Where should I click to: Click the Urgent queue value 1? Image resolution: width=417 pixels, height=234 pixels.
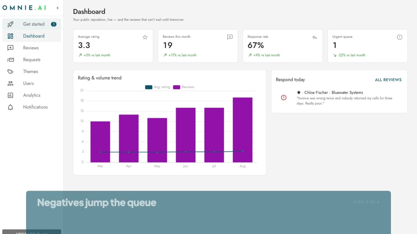click(x=335, y=45)
